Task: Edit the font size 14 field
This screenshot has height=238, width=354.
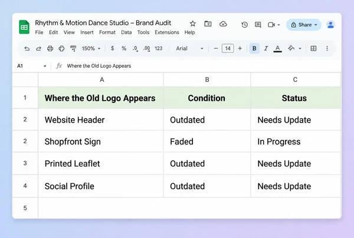Action: (x=228, y=48)
